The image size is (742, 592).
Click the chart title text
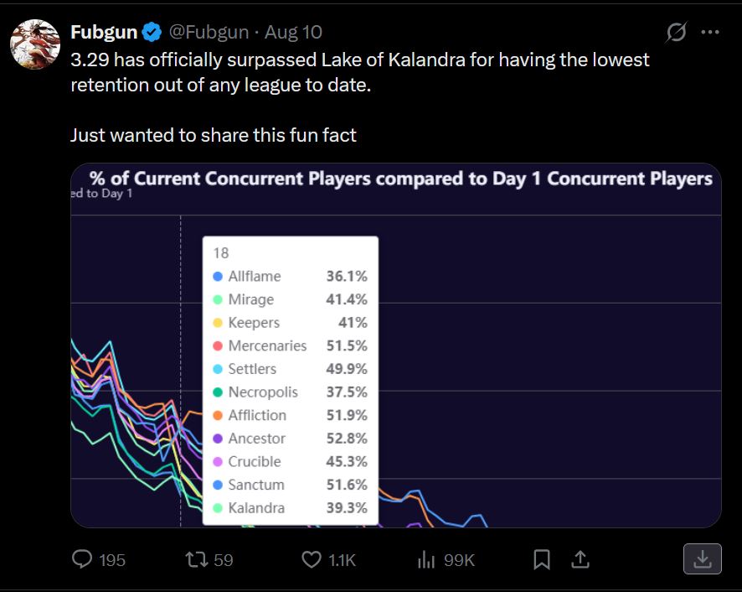click(401, 179)
